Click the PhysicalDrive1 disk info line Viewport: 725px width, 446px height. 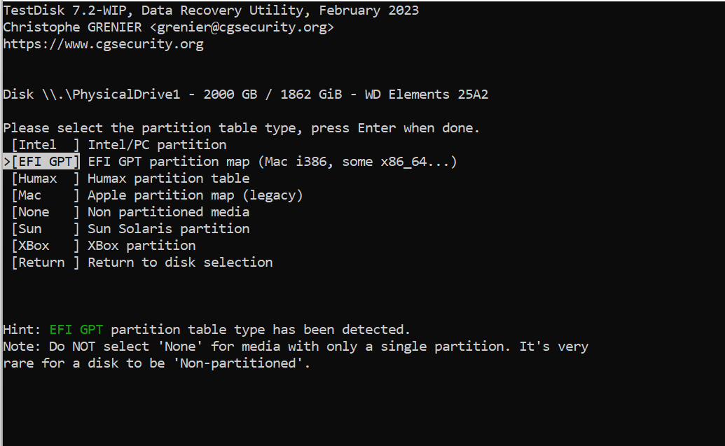pos(246,95)
